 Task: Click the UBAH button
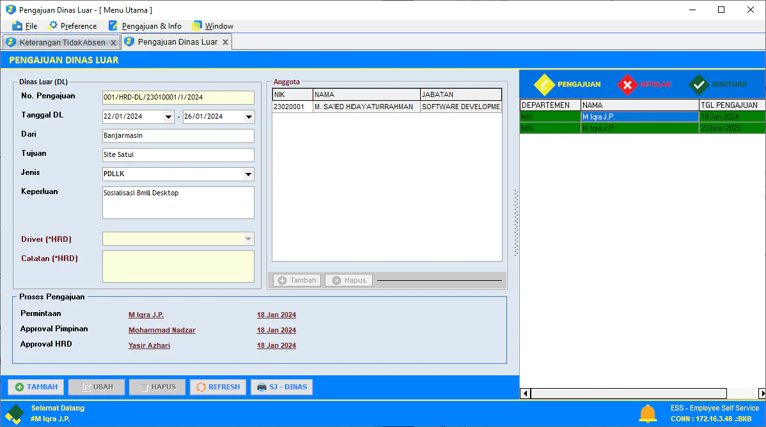[97, 387]
